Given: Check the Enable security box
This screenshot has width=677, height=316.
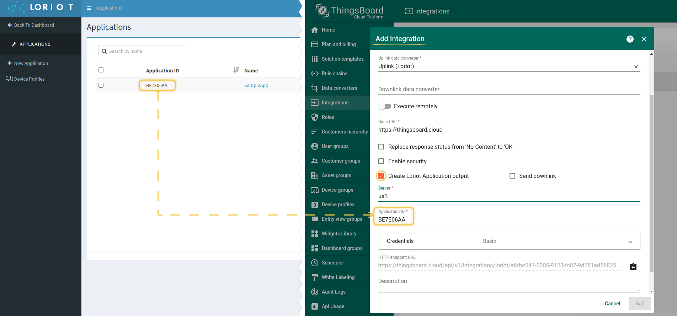Looking at the screenshot, I should click(381, 161).
